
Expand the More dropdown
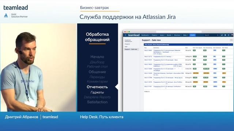point(185,35)
